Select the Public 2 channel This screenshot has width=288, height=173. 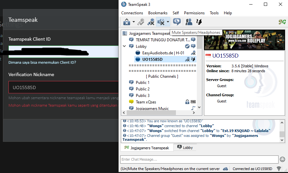[x=142, y=89]
